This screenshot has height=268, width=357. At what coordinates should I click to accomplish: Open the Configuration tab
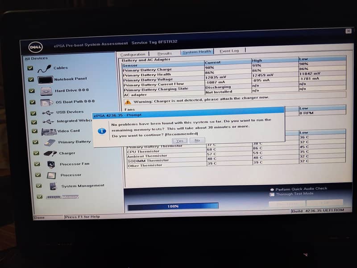tap(133, 54)
